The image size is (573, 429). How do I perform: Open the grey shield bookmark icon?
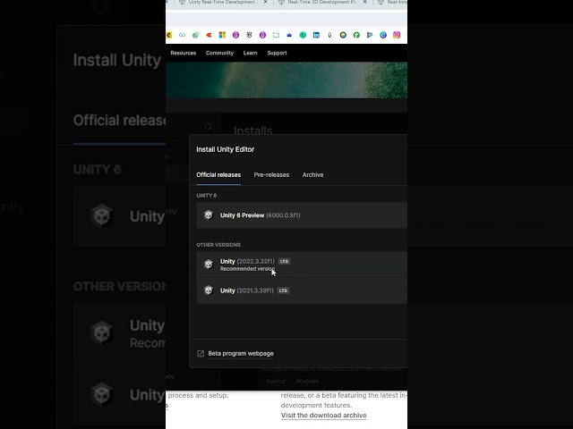point(249,35)
